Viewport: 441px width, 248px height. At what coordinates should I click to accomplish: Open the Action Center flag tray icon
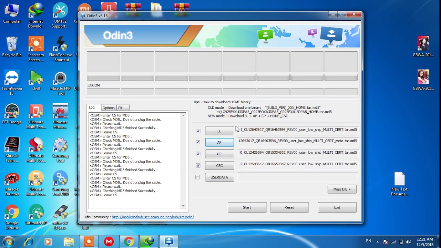(x=386, y=242)
